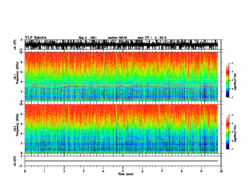Click the 'ch.1(V)' waveform axis label
This screenshot has width=249, height=192.
coord(15,45)
